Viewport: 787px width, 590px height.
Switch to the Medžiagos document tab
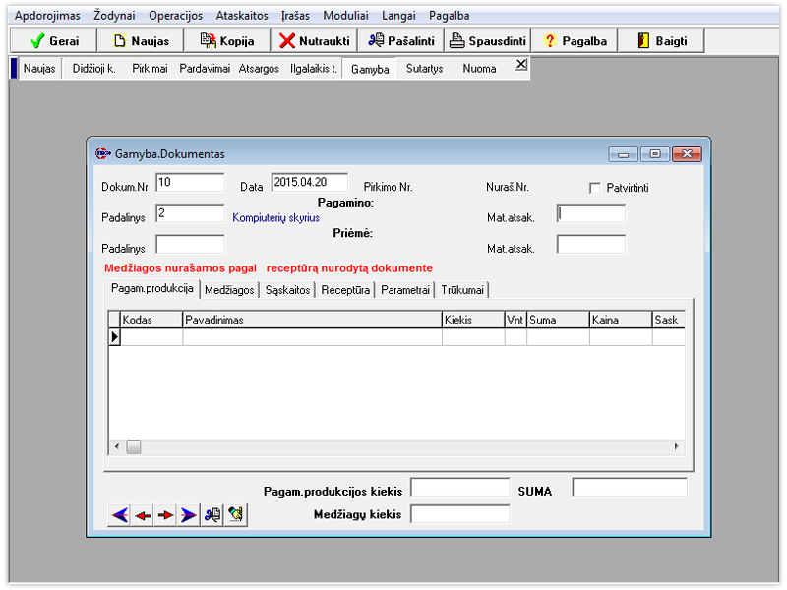pyautogui.click(x=229, y=290)
